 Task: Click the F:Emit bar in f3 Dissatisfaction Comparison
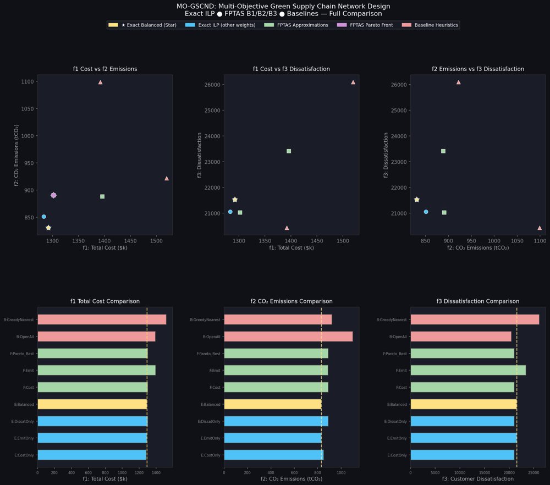468,370
